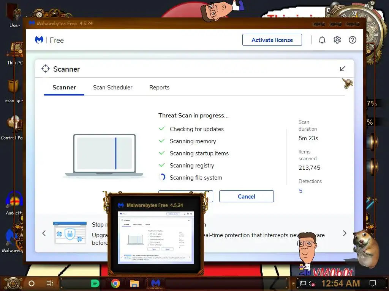Open the Audacity desktop shortcut
Screen dimensions: 389x291
click(14, 203)
